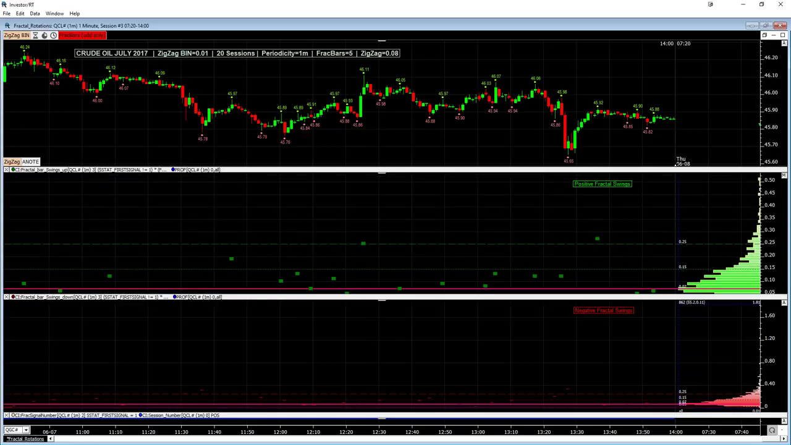The width and height of the screenshot is (791, 445).
Task: Close the Fractal_Rotations chart window
Action: point(780,25)
